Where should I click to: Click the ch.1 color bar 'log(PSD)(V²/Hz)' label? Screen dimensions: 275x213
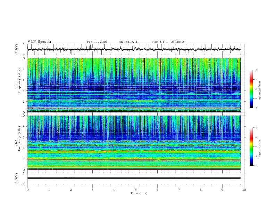click(x=260, y=91)
